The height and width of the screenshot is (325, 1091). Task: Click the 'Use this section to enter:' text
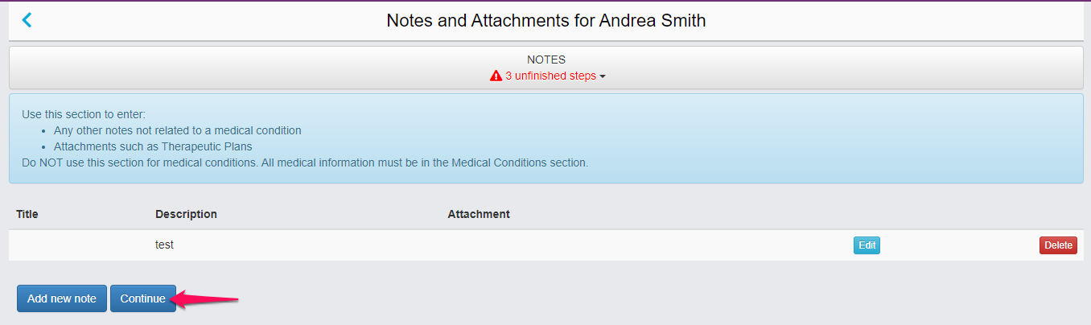tap(84, 114)
